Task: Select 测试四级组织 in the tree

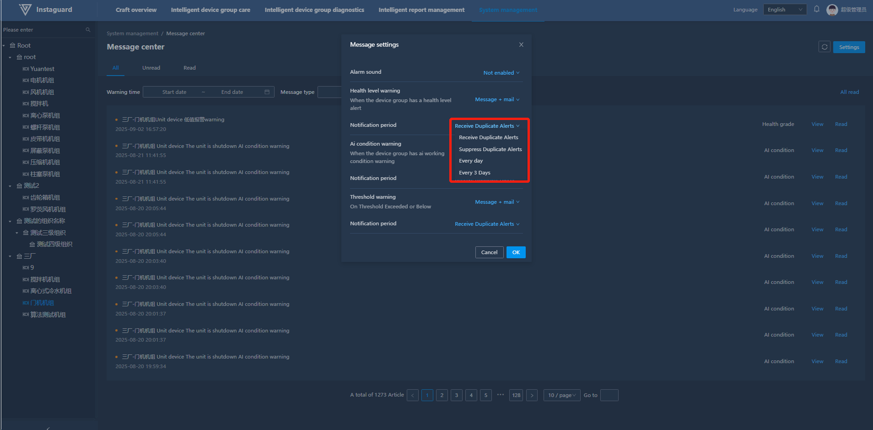Action: click(54, 245)
